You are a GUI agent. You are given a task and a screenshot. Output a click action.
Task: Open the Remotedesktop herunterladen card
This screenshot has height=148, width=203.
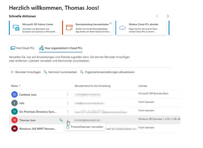[x=88, y=28]
